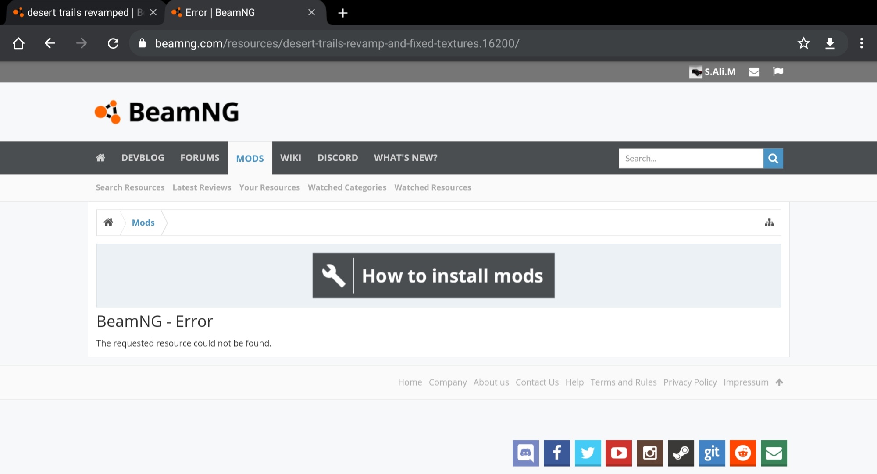The image size is (877, 474).
Task: Open the git repository icon
Action: (712, 453)
